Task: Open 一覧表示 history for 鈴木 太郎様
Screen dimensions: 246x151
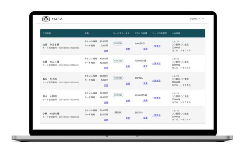Action: [156, 98]
